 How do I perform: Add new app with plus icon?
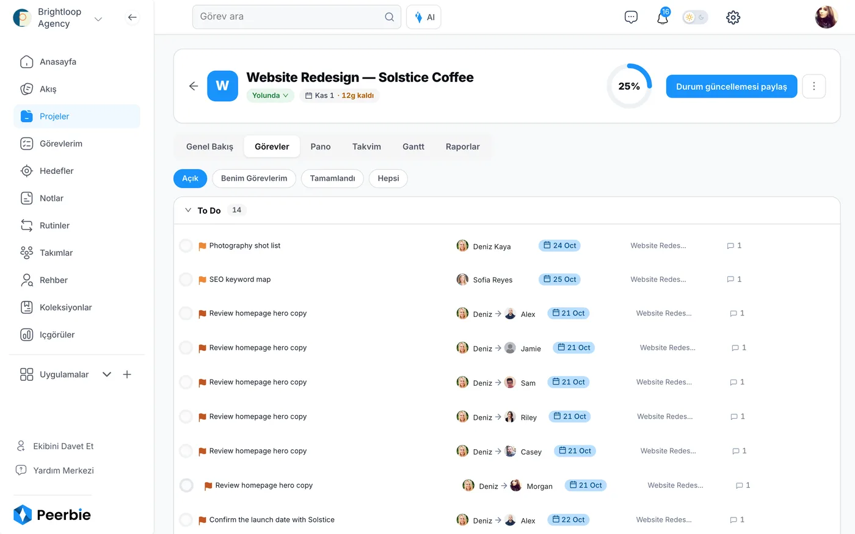pos(127,374)
